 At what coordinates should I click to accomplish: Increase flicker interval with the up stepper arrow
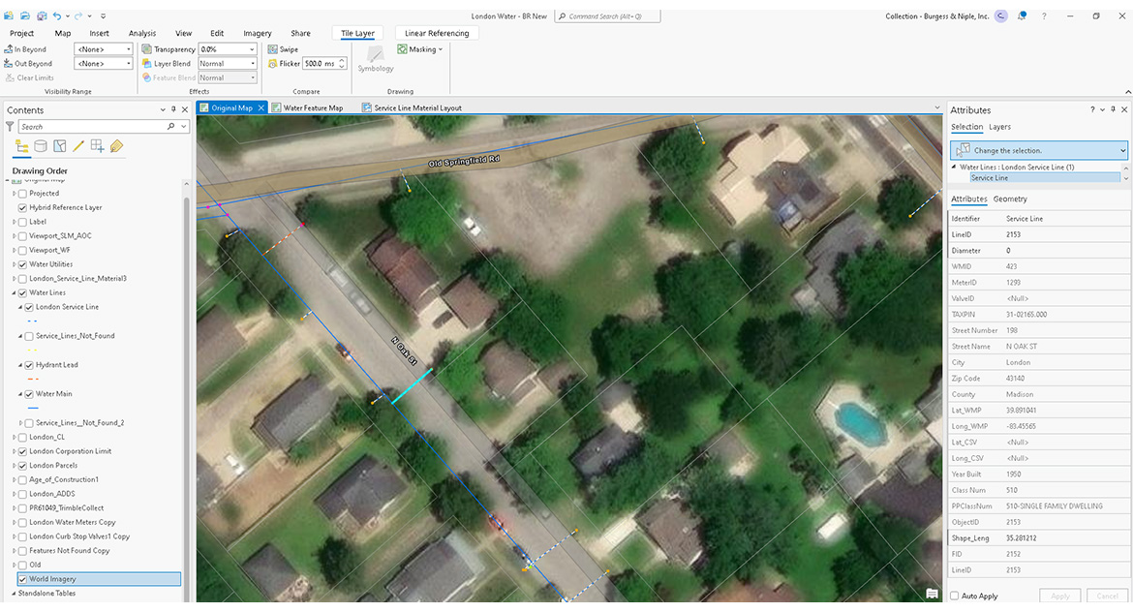(342, 59)
